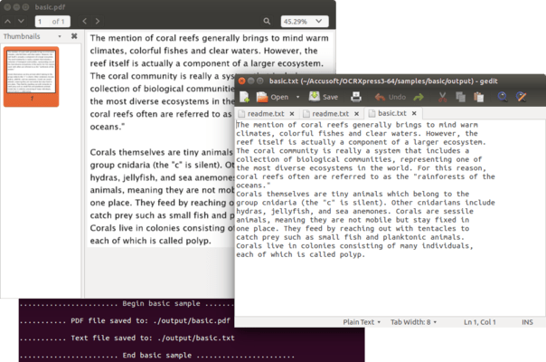Image resolution: width=546 pixels, height=362 pixels.
Task: Click 'End basic sample' terminal line
Action: 156,356
